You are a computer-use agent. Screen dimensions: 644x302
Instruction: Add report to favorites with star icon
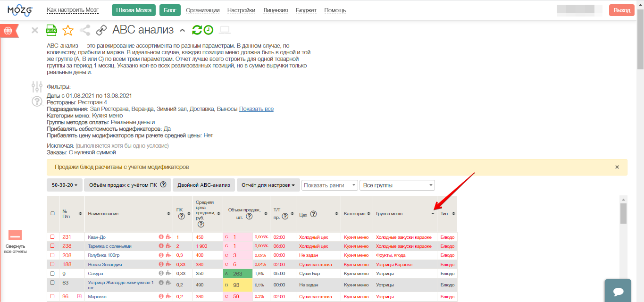point(68,31)
